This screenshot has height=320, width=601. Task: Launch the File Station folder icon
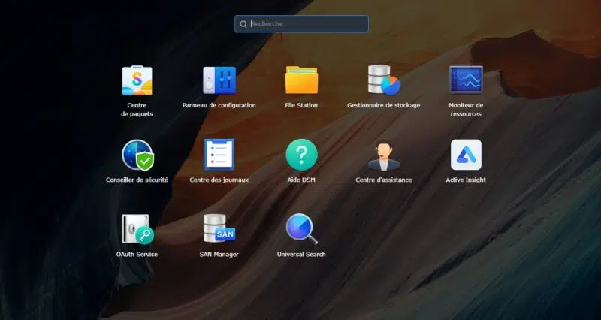pos(301,80)
